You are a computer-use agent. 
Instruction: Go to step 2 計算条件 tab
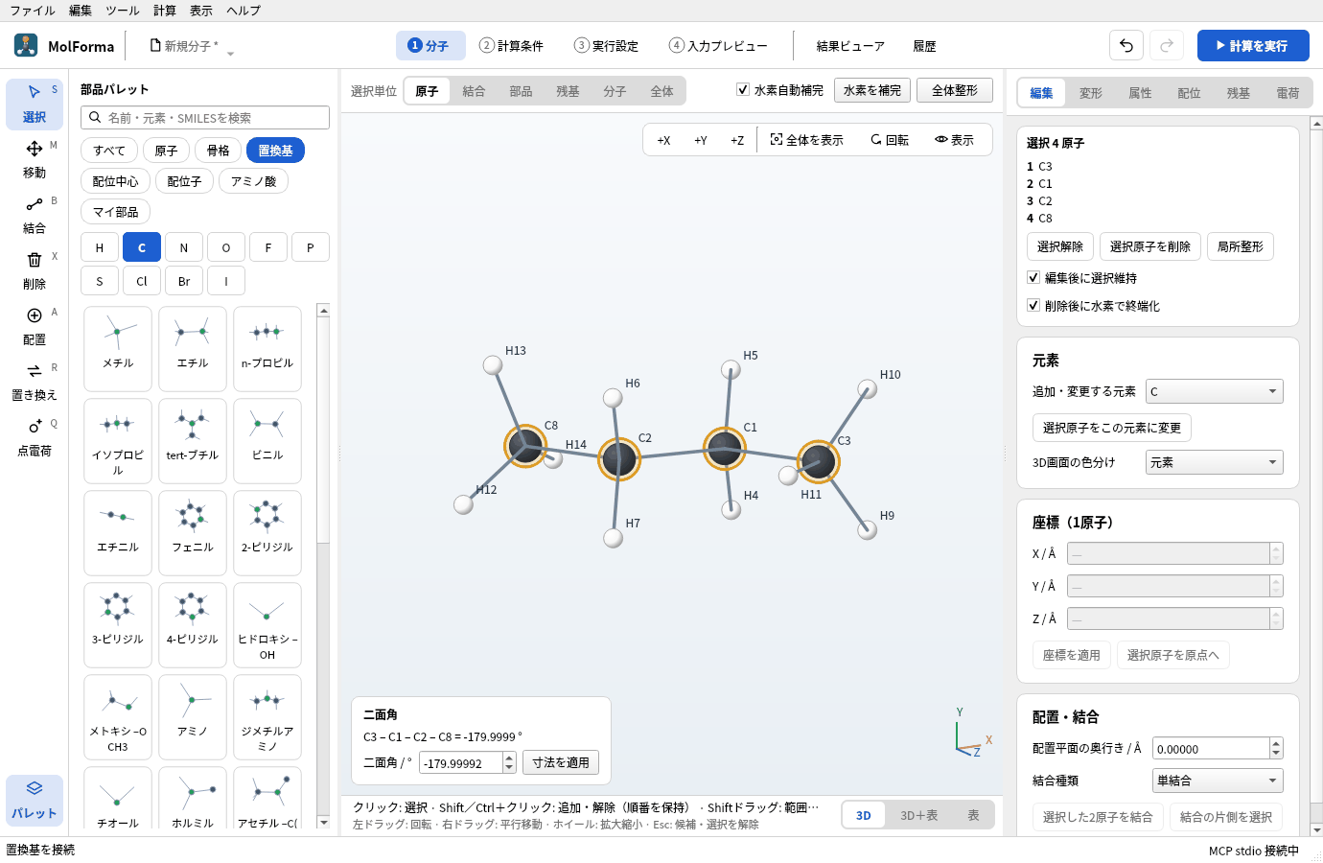[x=512, y=46]
